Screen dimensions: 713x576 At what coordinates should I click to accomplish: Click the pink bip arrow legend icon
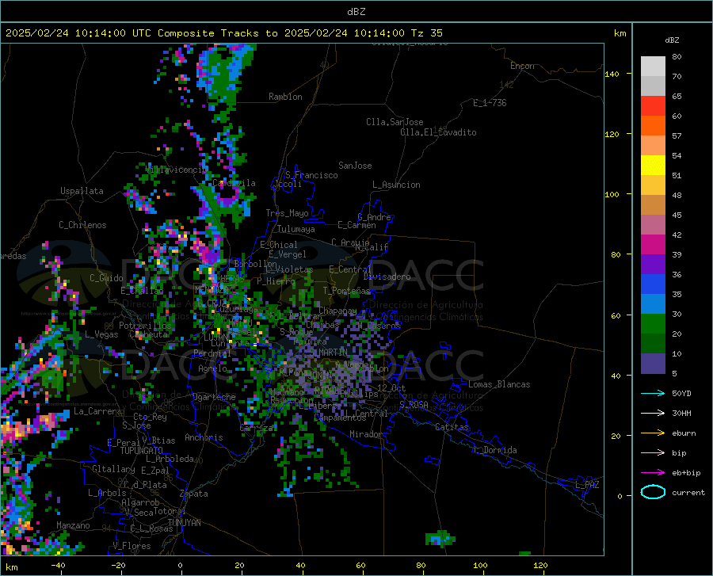click(653, 453)
